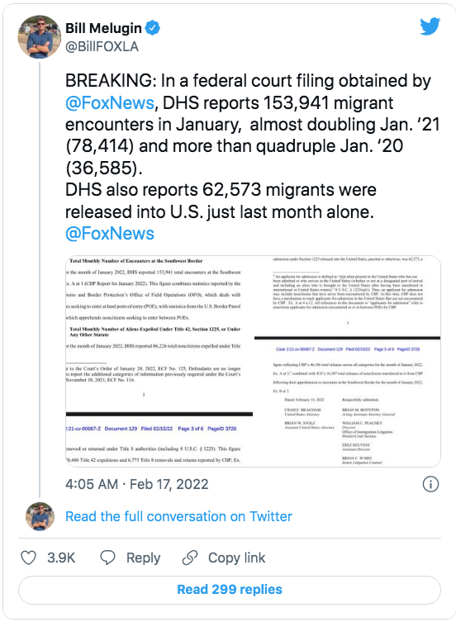This screenshot has width=456, height=622.
Task: Click the blue verified badge
Action: (152, 28)
